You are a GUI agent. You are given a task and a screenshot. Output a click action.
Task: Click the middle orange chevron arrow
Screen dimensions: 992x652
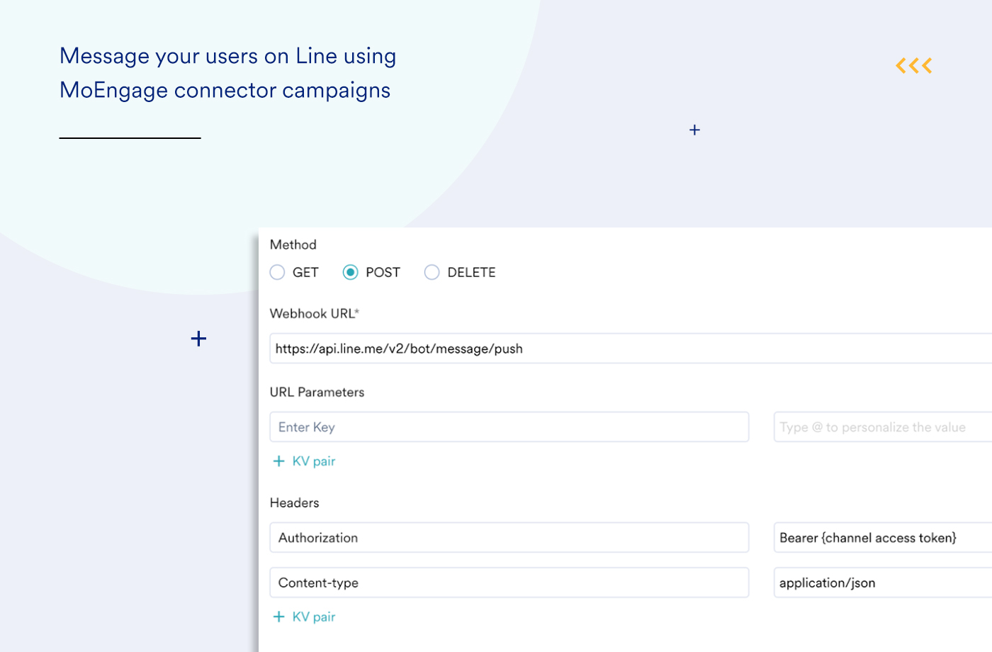913,65
